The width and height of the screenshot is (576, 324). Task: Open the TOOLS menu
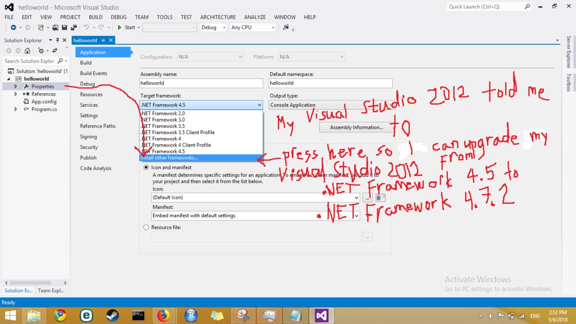tap(165, 17)
